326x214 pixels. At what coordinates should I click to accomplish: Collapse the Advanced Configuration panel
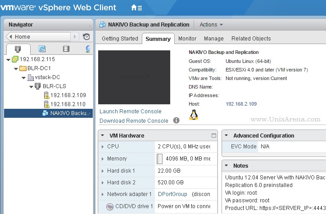[x=226, y=135]
